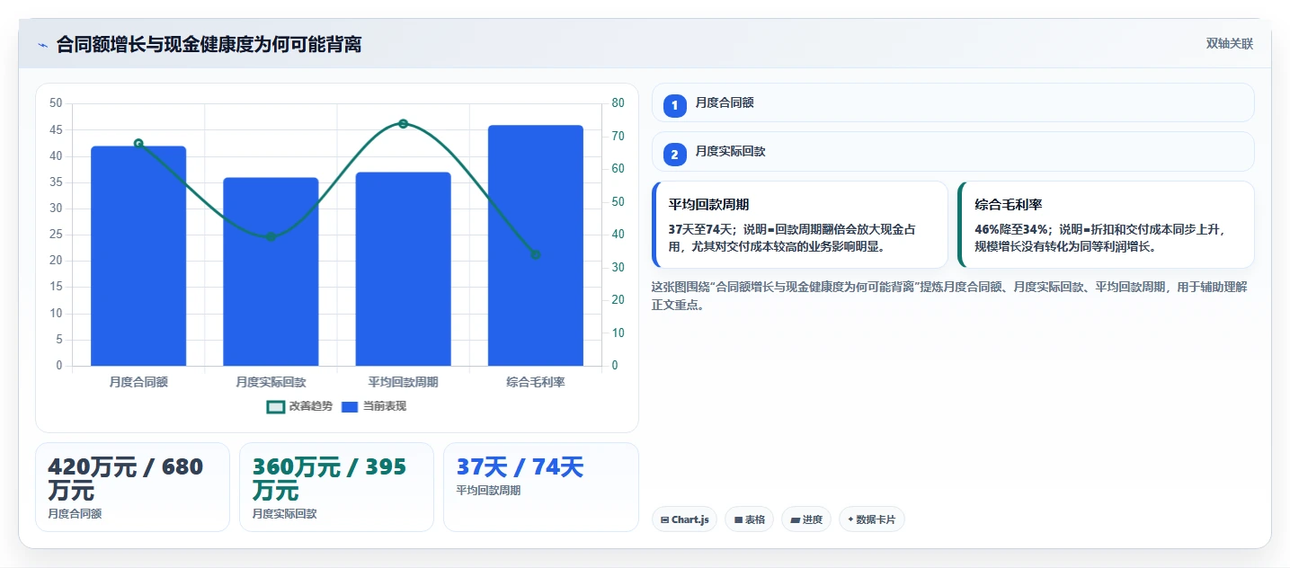Click the icon inside 表格 tag
This screenshot has width=1290, height=568.
point(738,519)
